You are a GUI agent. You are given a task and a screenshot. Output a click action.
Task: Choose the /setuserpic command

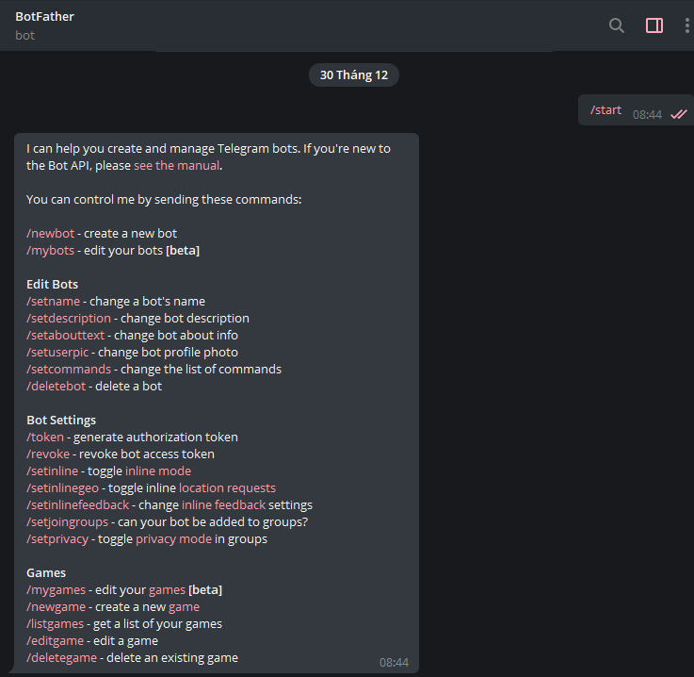point(58,352)
